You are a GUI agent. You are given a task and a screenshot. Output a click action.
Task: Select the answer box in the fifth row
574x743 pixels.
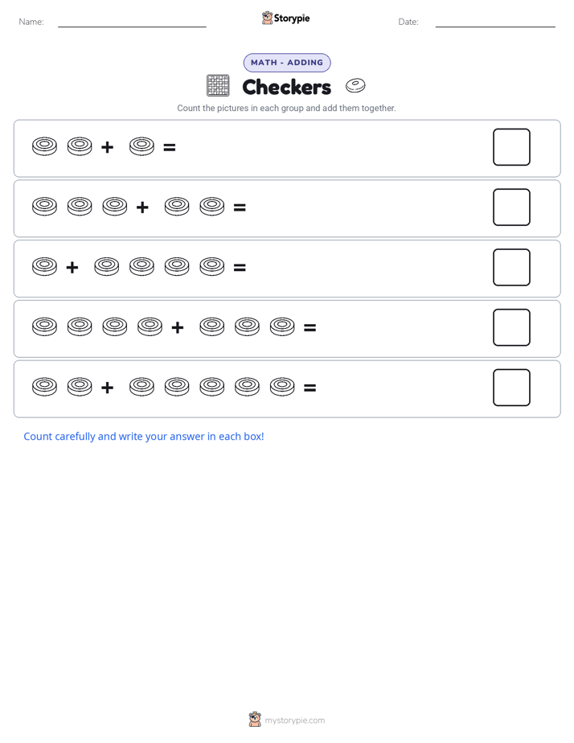511,388
